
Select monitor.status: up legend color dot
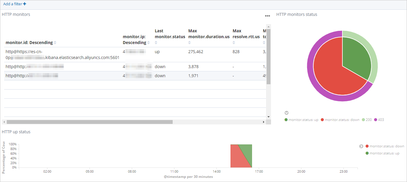[286, 120]
